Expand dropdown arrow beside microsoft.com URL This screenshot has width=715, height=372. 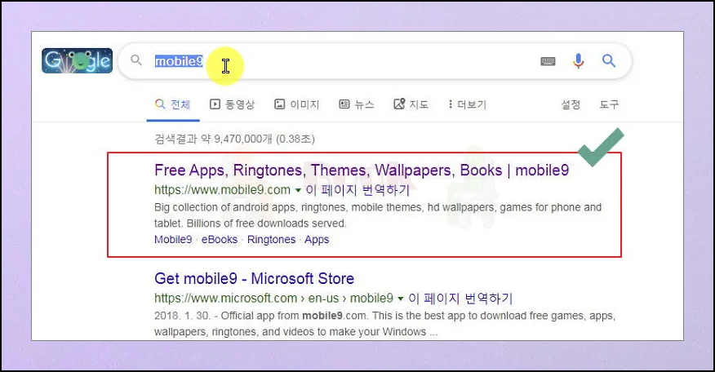(401, 299)
